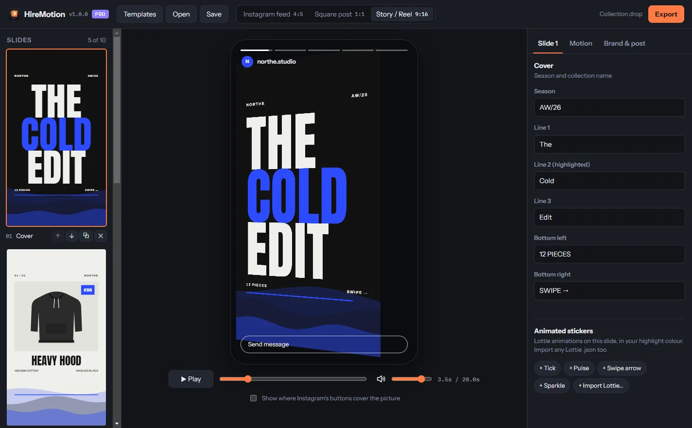Click the Bottom right field "SWIPE →"

[x=609, y=291]
